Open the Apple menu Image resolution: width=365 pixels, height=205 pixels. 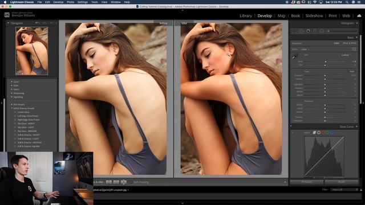(x=5, y=2)
